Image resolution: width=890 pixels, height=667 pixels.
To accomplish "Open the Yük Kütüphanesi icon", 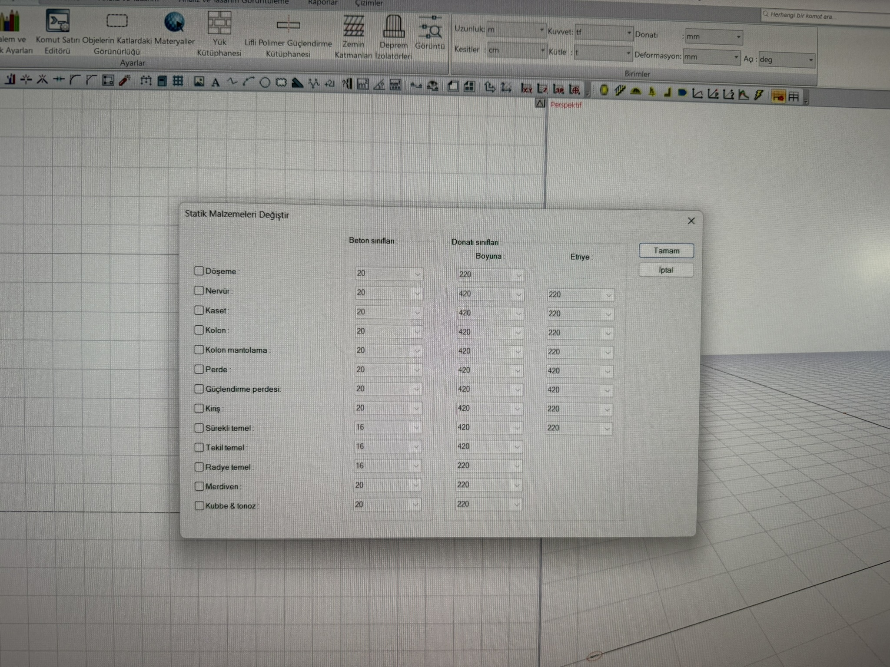I will [x=219, y=23].
